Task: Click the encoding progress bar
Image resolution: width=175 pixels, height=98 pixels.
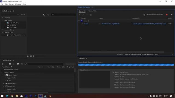Action: pos(126,65)
